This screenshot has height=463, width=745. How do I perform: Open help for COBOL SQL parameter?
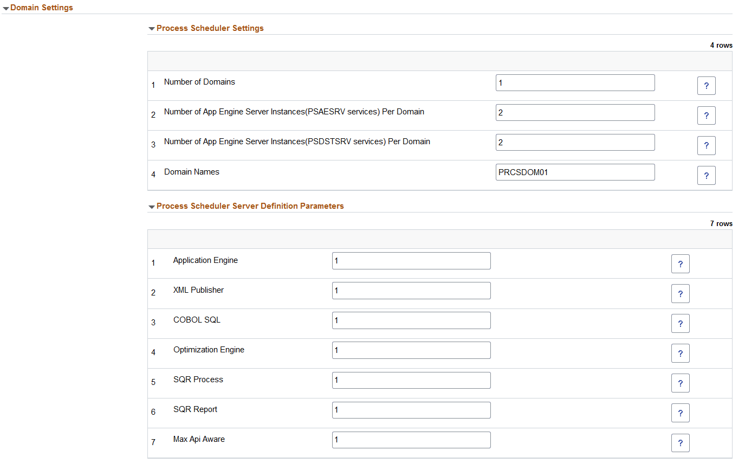click(x=680, y=323)
